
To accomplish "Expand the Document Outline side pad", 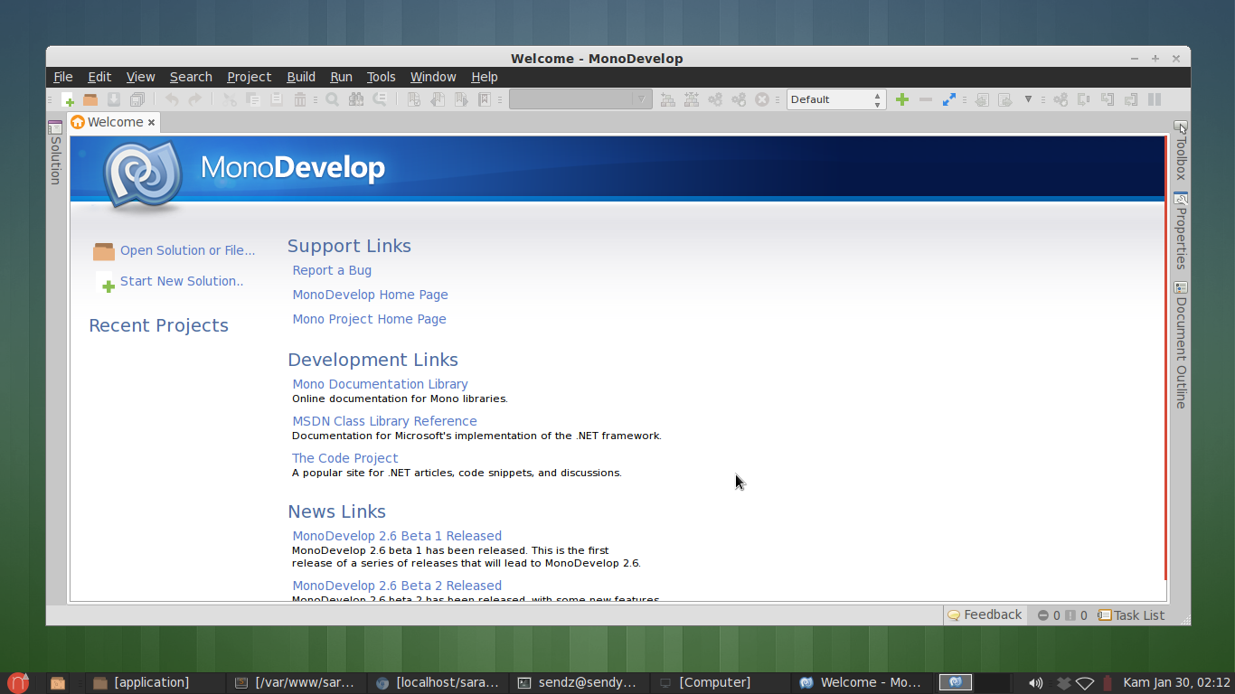I will (1181, 344).
